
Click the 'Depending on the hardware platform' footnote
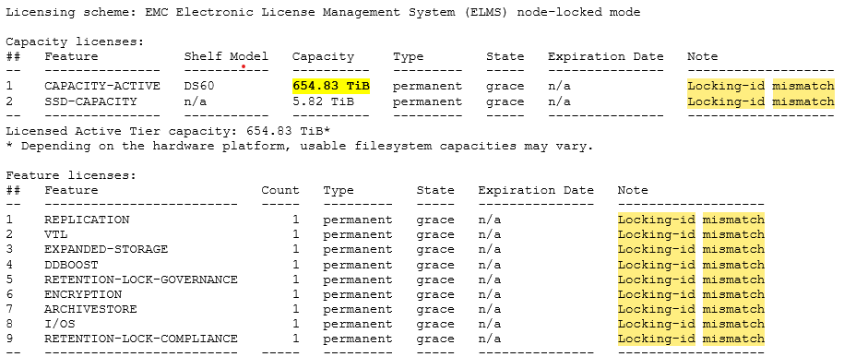299,146
